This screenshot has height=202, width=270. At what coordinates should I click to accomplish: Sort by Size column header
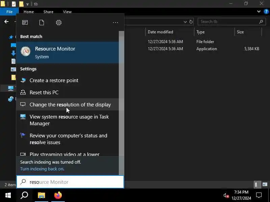(x=248, y=32)
